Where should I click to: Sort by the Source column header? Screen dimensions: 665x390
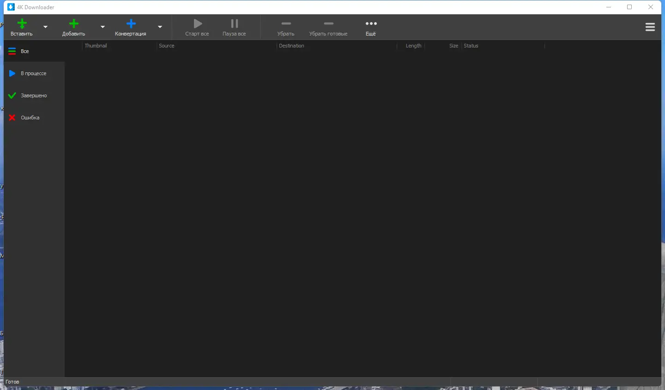click(x=216, y=46)
